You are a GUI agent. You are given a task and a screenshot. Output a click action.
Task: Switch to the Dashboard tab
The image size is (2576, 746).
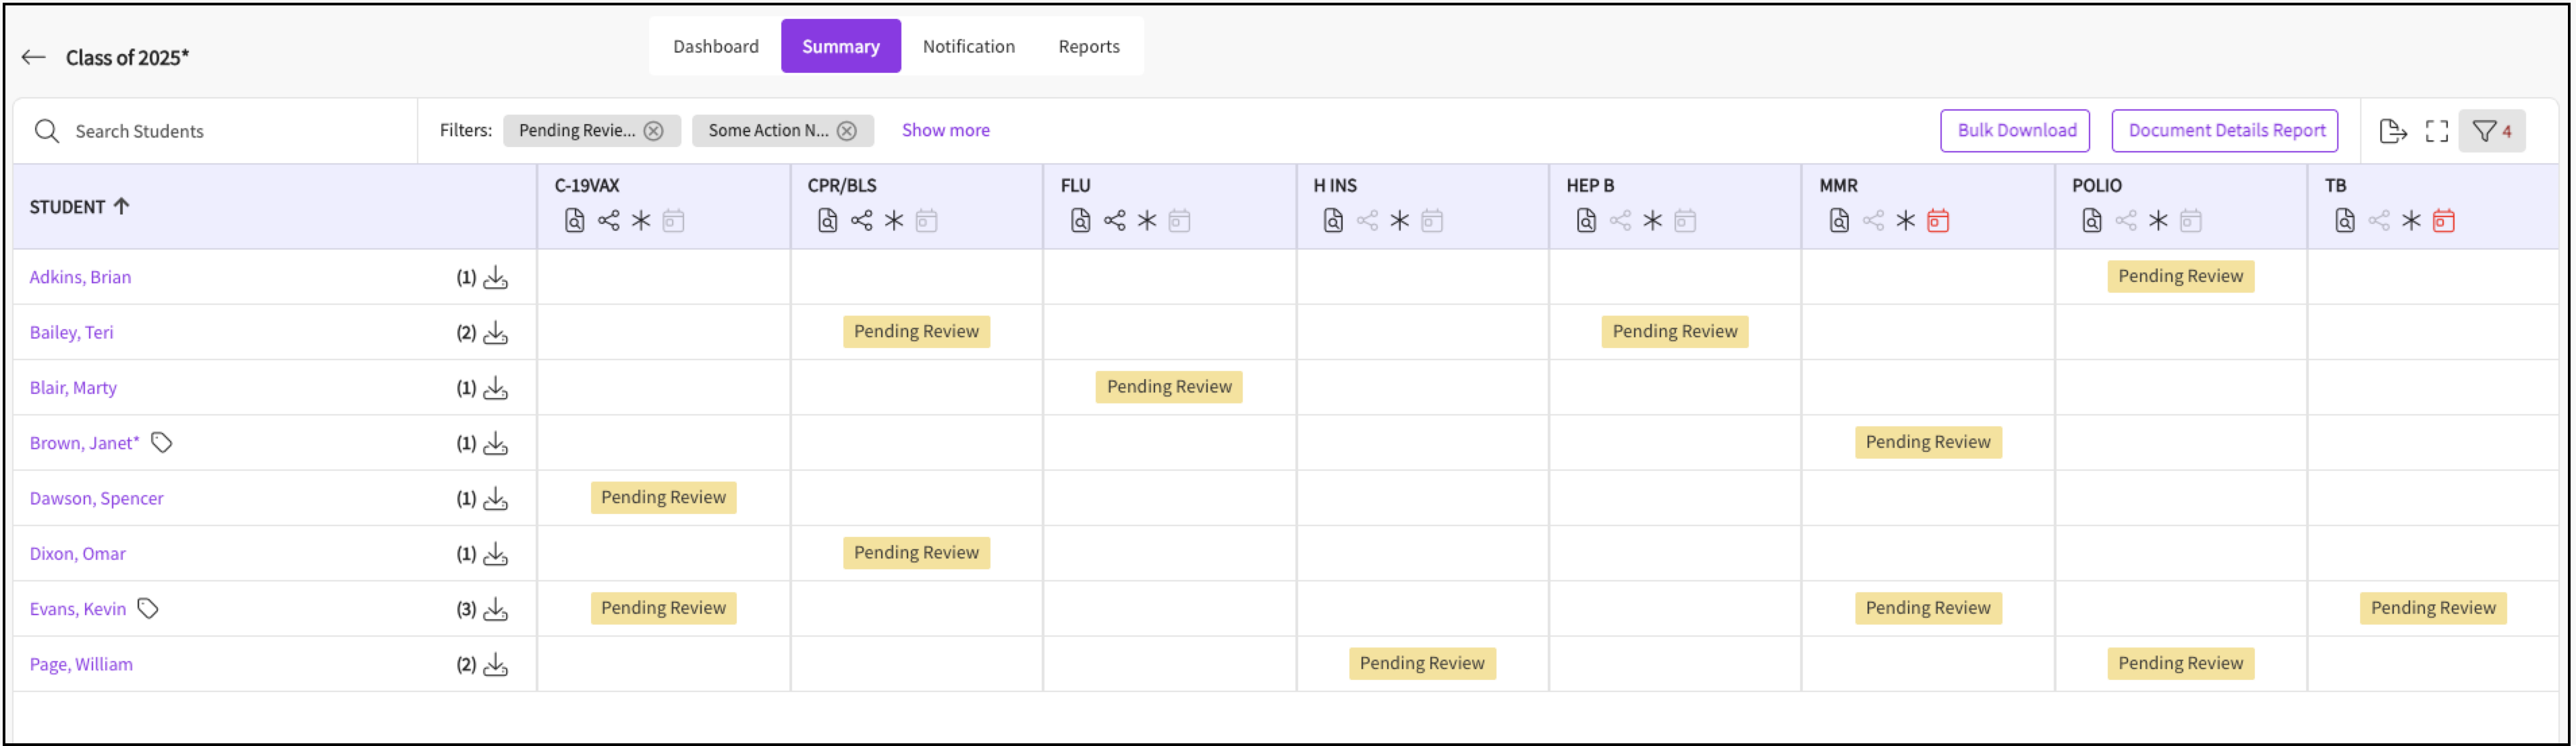tap(715, 46)
